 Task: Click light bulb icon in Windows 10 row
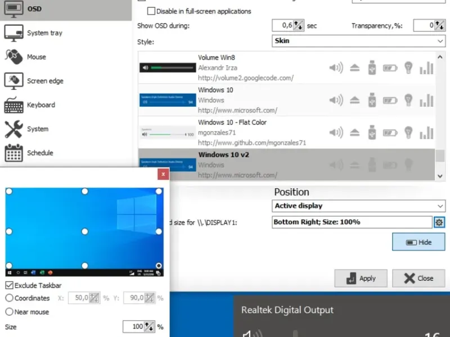[408, 100]
